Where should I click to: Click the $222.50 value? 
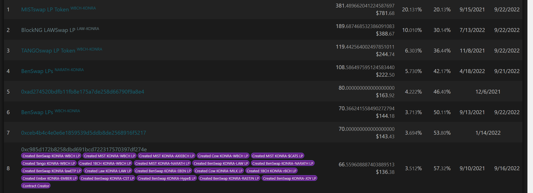(x=385, y=75)
